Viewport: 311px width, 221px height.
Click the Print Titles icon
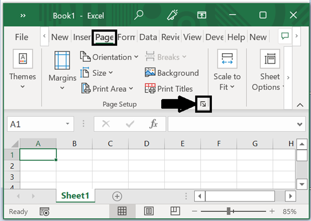150,88
